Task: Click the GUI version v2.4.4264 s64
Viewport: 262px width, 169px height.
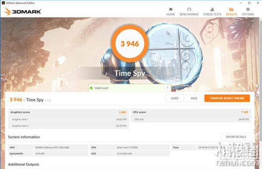Action: tap(124, 154)
